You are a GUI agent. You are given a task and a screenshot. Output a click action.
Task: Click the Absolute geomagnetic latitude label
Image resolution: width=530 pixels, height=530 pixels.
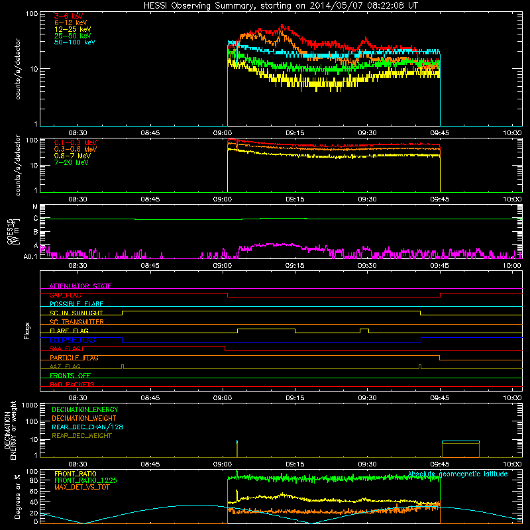[x=458, y=474]
